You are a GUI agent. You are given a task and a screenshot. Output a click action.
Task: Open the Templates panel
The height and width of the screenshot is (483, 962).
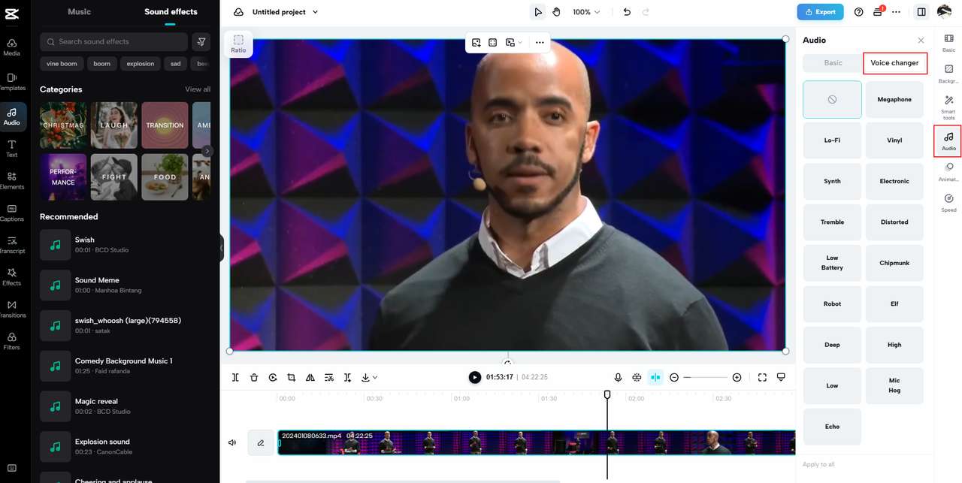12,82
